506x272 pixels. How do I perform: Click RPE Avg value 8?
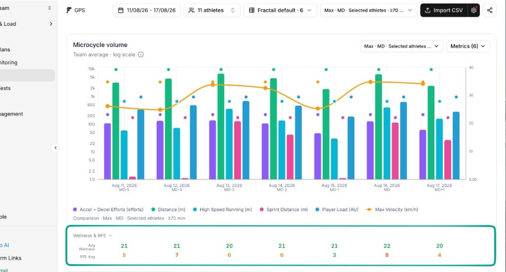(x=387, y=255)
